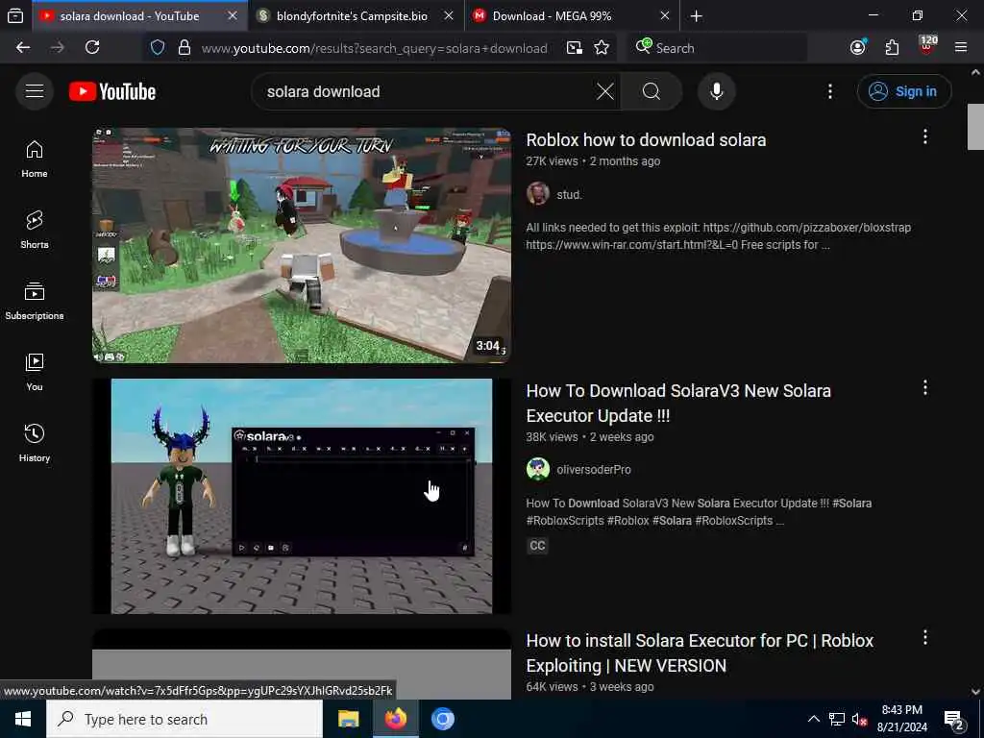Start voice search with microphone icon
Screen dimensions: 984x738
click(x=717, y=91)
